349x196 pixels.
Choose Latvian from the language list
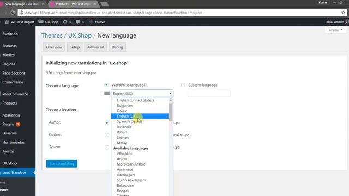[140, 138]
